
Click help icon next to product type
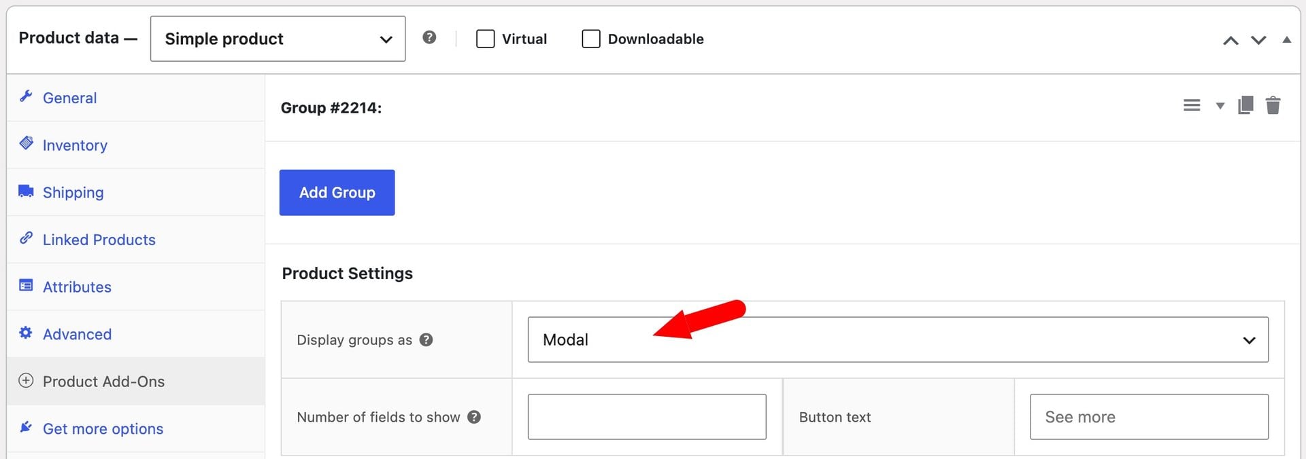click(x=429, y=37)
